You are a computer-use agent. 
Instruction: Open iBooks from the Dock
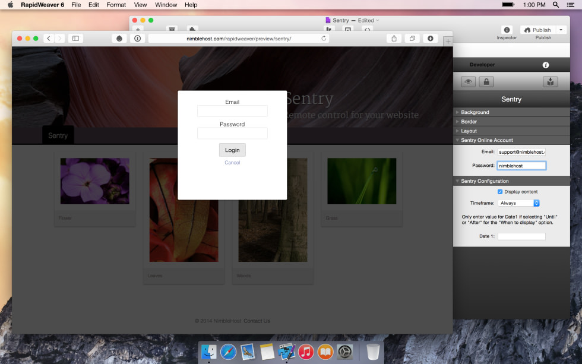325,352
